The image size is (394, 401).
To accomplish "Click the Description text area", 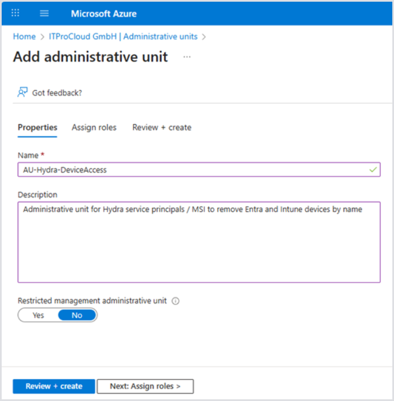I will point(199,241).
